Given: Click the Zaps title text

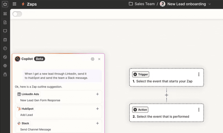Looking at the screenshot, I should 32,4.
